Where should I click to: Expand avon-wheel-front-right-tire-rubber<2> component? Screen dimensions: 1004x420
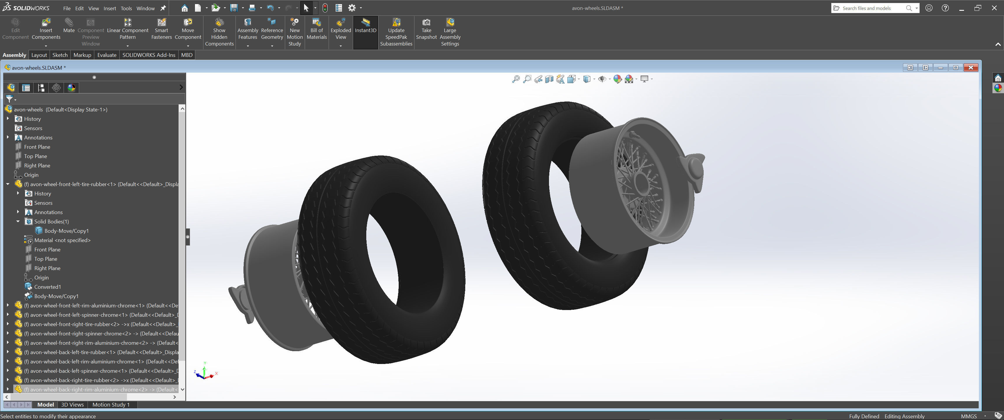tap(8, 324)
